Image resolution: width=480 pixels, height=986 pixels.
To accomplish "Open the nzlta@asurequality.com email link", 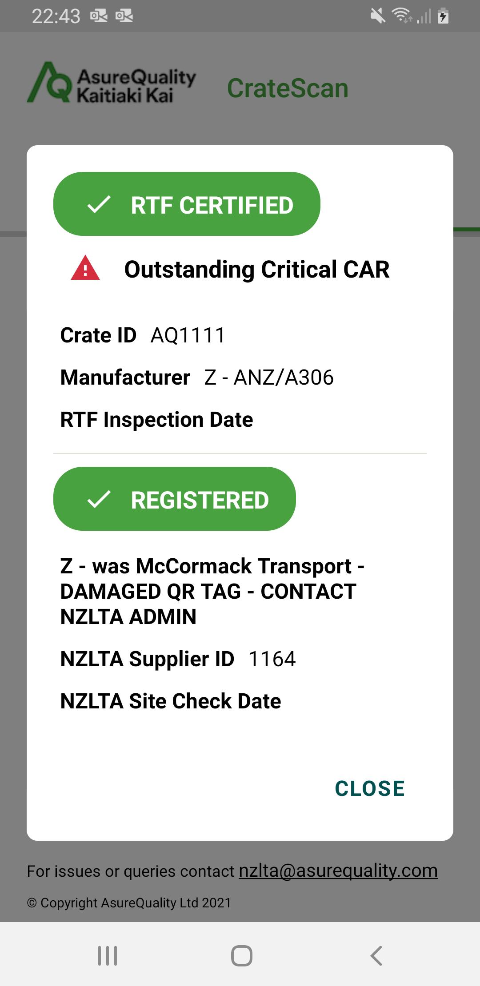I will (x=338, y=871).
